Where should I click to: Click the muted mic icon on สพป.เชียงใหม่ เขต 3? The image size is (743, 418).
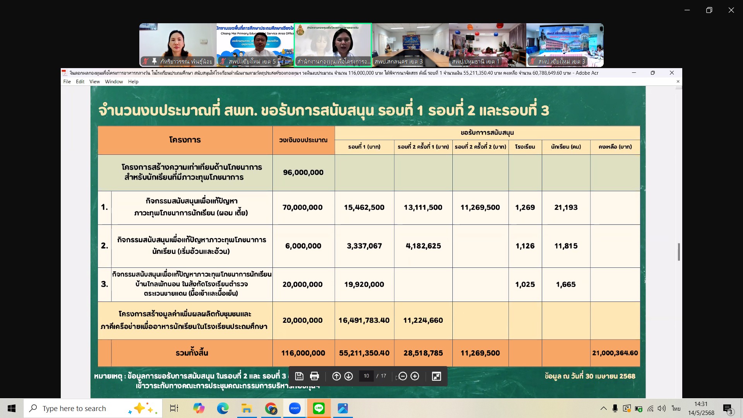point(532,61)
